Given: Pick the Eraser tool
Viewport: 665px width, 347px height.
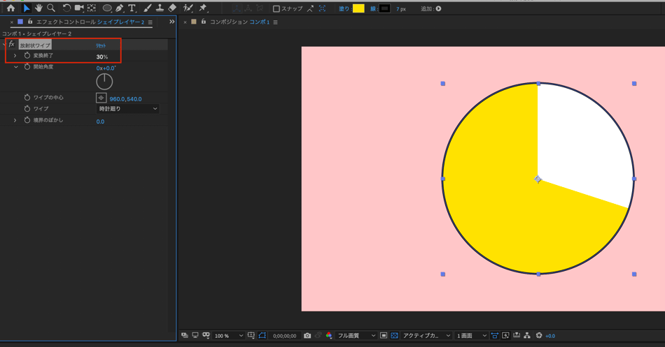Looking at the screenshot, I should pyautogui.click(x=172, y=8).
